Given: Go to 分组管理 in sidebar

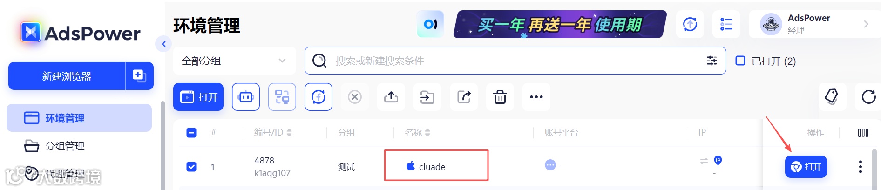Looking at the screenshot, I should (x=65, y=146).
